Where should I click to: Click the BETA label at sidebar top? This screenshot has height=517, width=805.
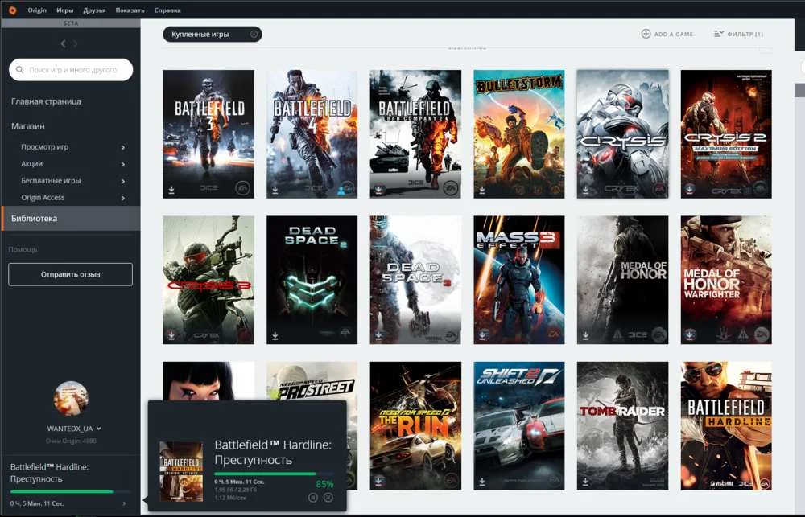pyautogui.click(x=71, y=23)
